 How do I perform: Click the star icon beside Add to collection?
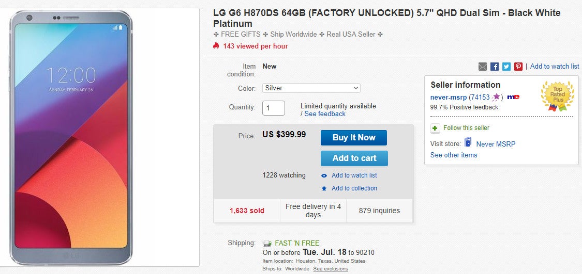pyautogui.click(x=324, y=188)
